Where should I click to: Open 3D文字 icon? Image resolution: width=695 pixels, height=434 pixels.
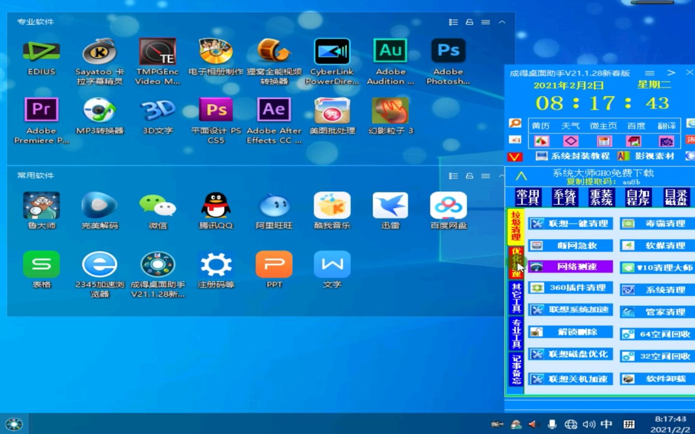[x=157, y=110]
